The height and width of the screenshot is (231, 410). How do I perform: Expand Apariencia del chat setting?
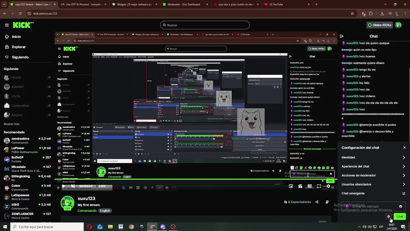pos(373,167)
